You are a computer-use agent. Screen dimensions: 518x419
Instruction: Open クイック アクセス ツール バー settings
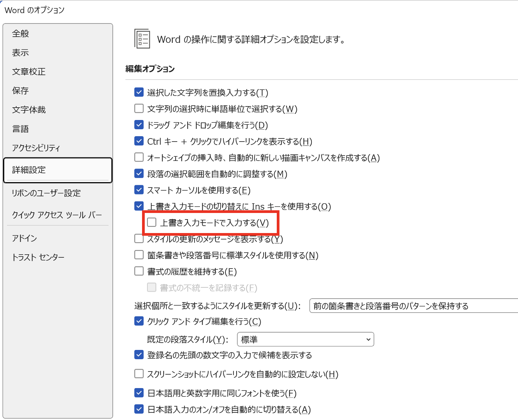click(x=57, y=215)
